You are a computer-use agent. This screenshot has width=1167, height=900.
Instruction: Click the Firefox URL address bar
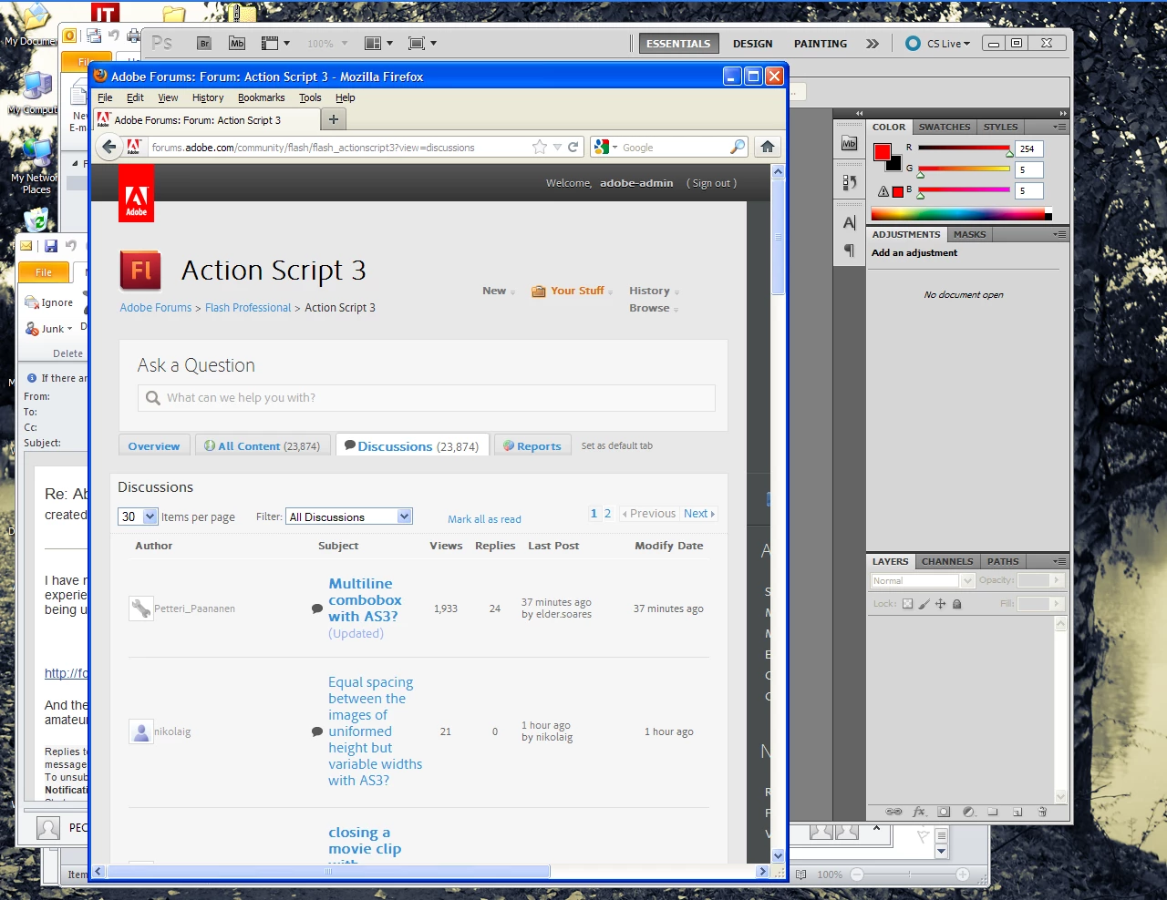(339, 147)
